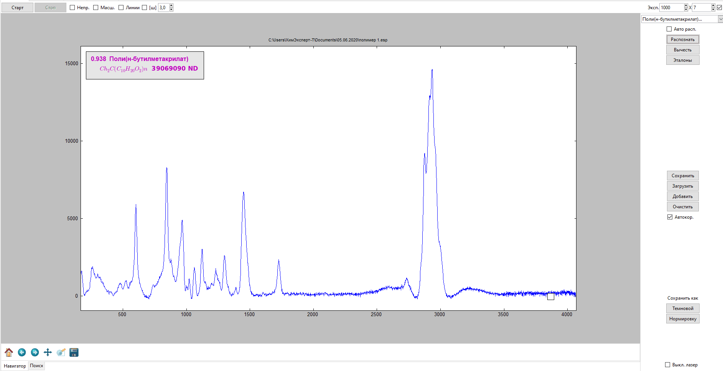Click the Вычесть button
This screenshot has width=723, height=371.
coord(683,50)
